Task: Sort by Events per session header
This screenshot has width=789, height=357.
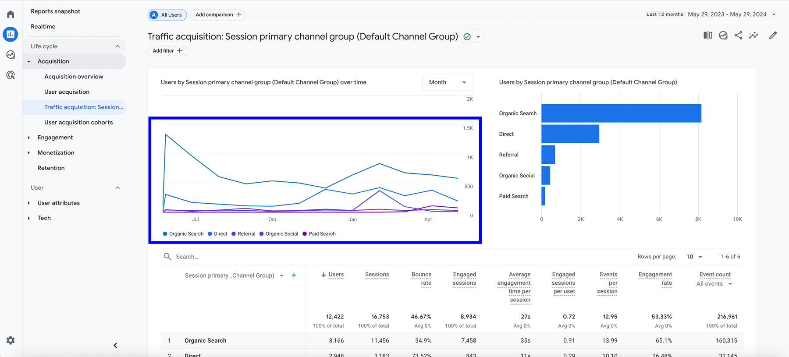Action: coord(607,283)
